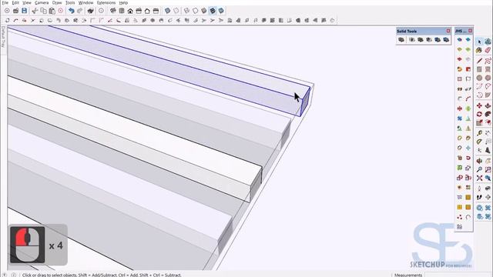Screen dimensions: 493x277
Task: Open the Help menu
Action: [123, 2]
